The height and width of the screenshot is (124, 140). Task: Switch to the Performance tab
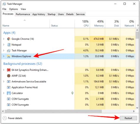click(x=23, y=14)
